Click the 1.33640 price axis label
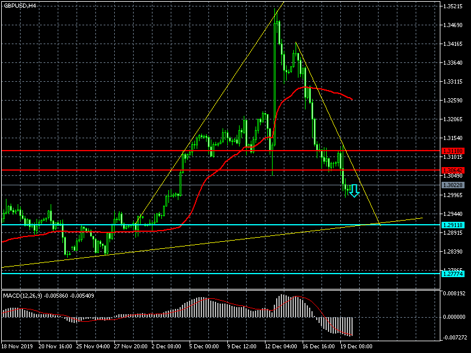 (453, 63)
